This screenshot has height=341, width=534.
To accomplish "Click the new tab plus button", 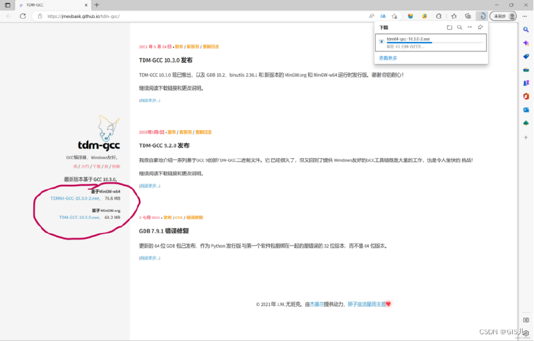I will tap(97, 5).
